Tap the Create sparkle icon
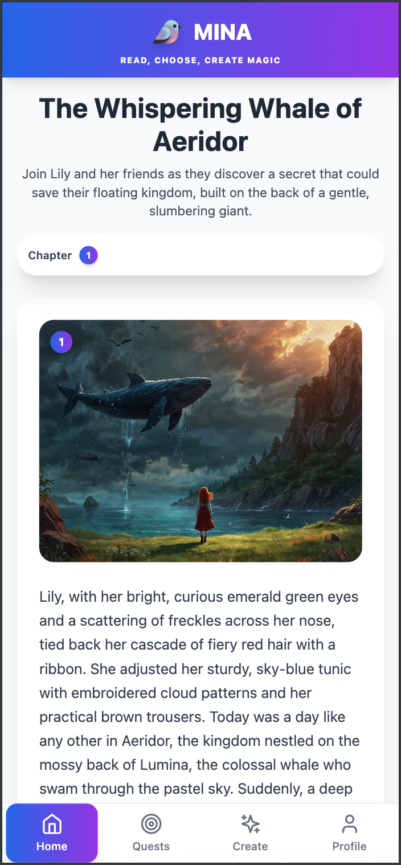This screenshot has width=401, height=865. coord(250,824)
